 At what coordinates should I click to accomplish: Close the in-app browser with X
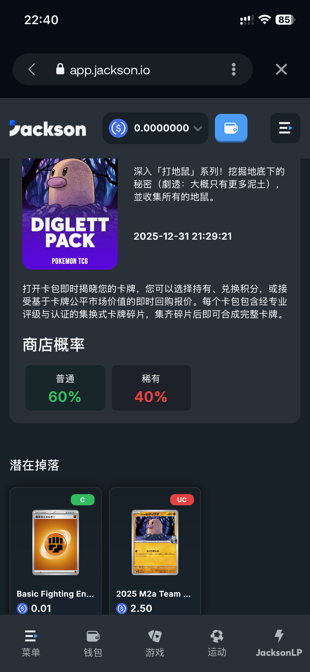pyautogui.click(x=281, y=70)
